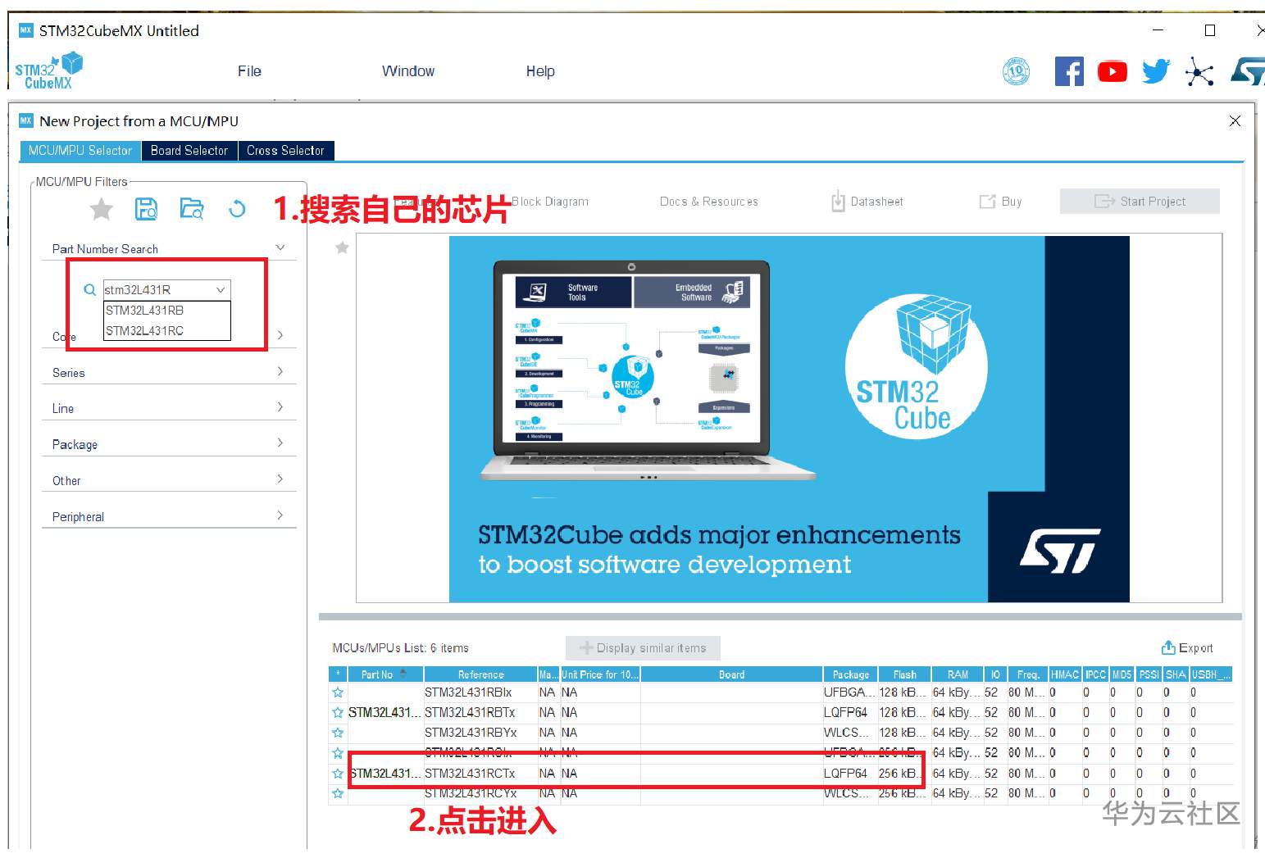1265x858 pixels.
Task: Click the Datasheet download icon
Action: pos(838,202)
